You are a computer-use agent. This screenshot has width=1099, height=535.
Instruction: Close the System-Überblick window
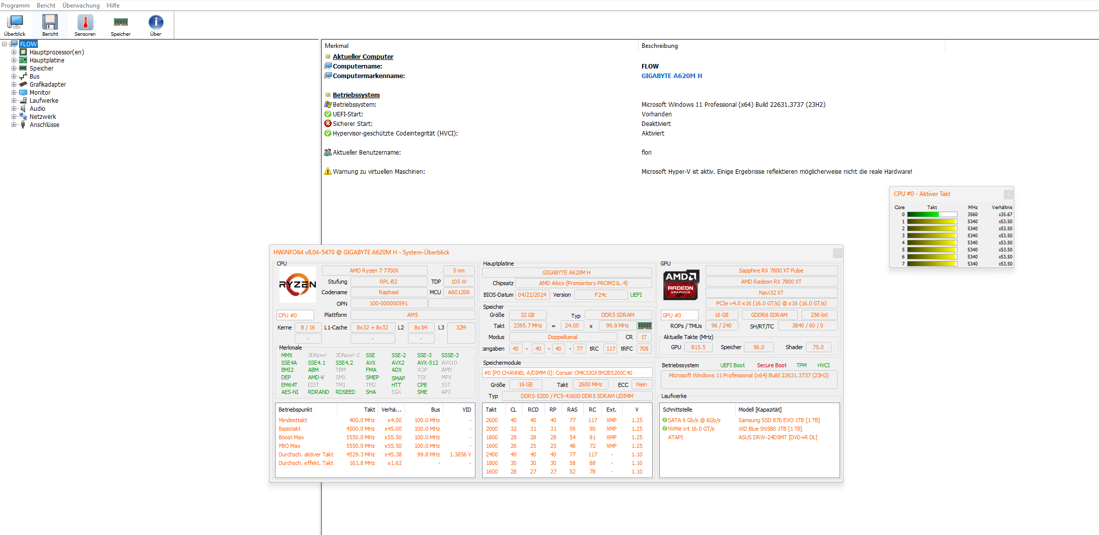click(837, 253)
